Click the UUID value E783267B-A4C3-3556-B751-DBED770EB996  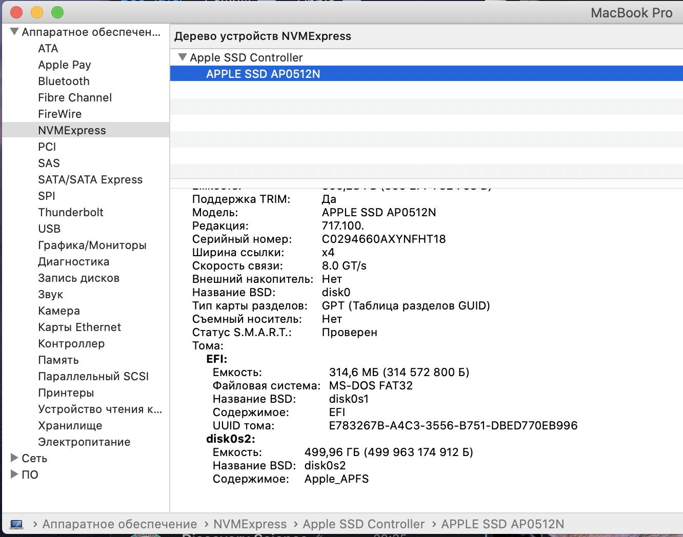point(453,425)
